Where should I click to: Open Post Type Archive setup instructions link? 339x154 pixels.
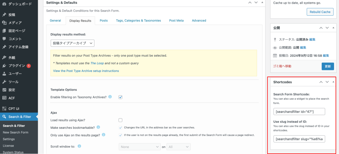pyautogui.click(x=86, y=71)
